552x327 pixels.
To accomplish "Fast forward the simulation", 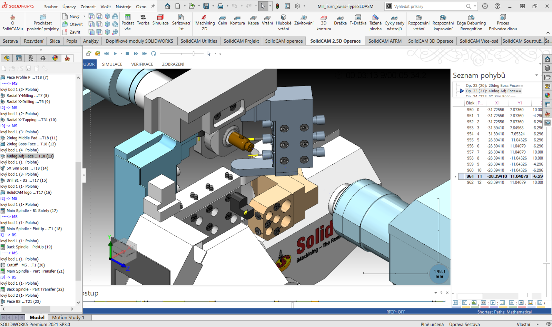I will (136, 53).
